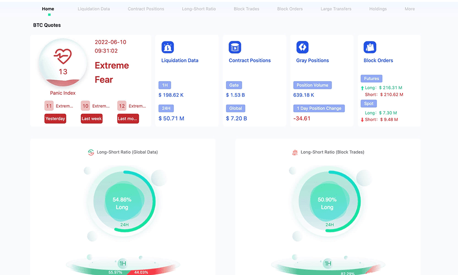Click the Position Volume tag
Image resolution: width=458 pixels, height=275 pixels.
click(x=312, y=85)
